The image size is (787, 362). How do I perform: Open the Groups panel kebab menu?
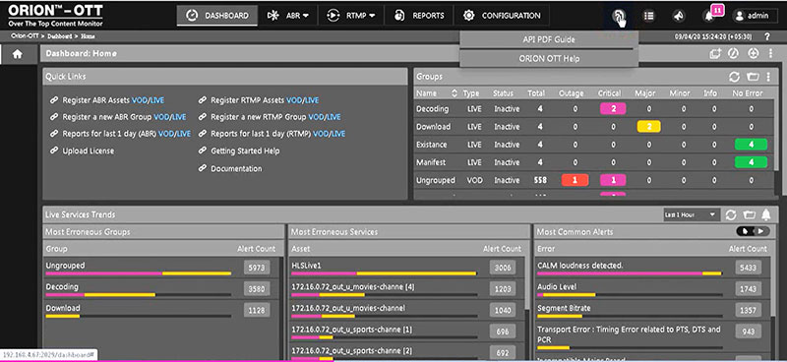coord(768,77)
